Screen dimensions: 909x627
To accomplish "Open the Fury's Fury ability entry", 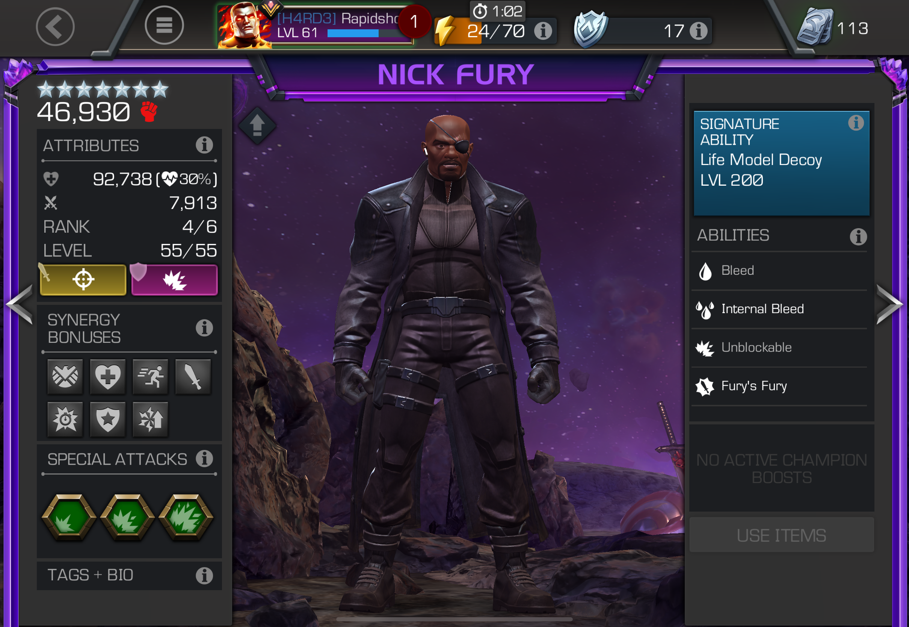I will [x=779, y=386].
